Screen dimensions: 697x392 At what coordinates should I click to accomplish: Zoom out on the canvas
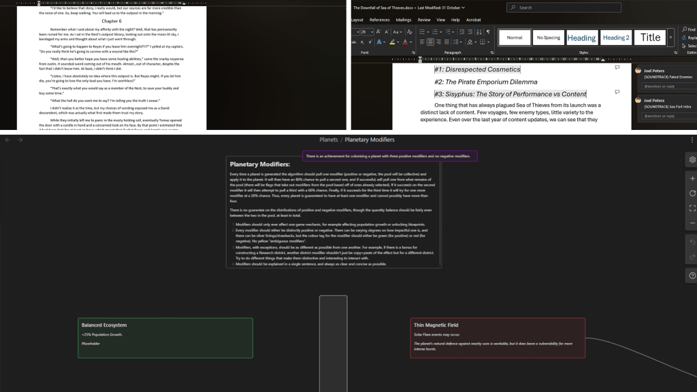click(x=692, y=223)
